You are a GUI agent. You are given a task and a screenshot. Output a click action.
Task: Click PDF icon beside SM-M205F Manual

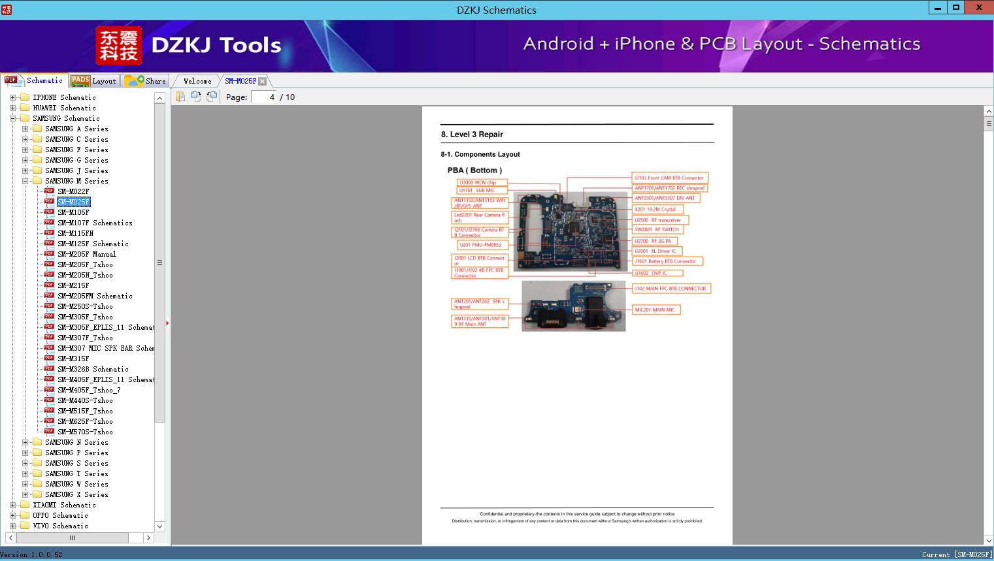pyautogui.click(x=49, y=253)
